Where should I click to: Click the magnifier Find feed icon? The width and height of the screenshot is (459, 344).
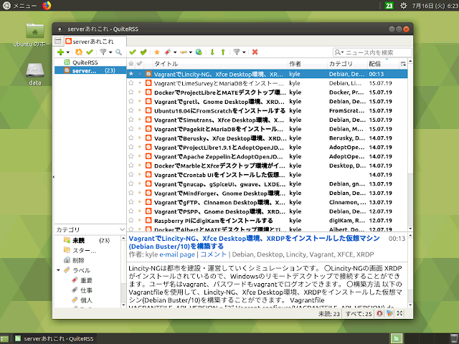[118, 52]
